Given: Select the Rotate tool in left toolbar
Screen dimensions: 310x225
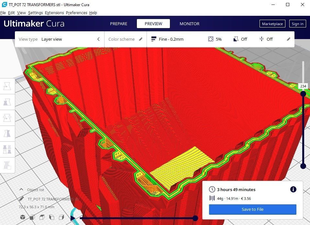Looking at the screenshot, I should click(x=7, y=118).
